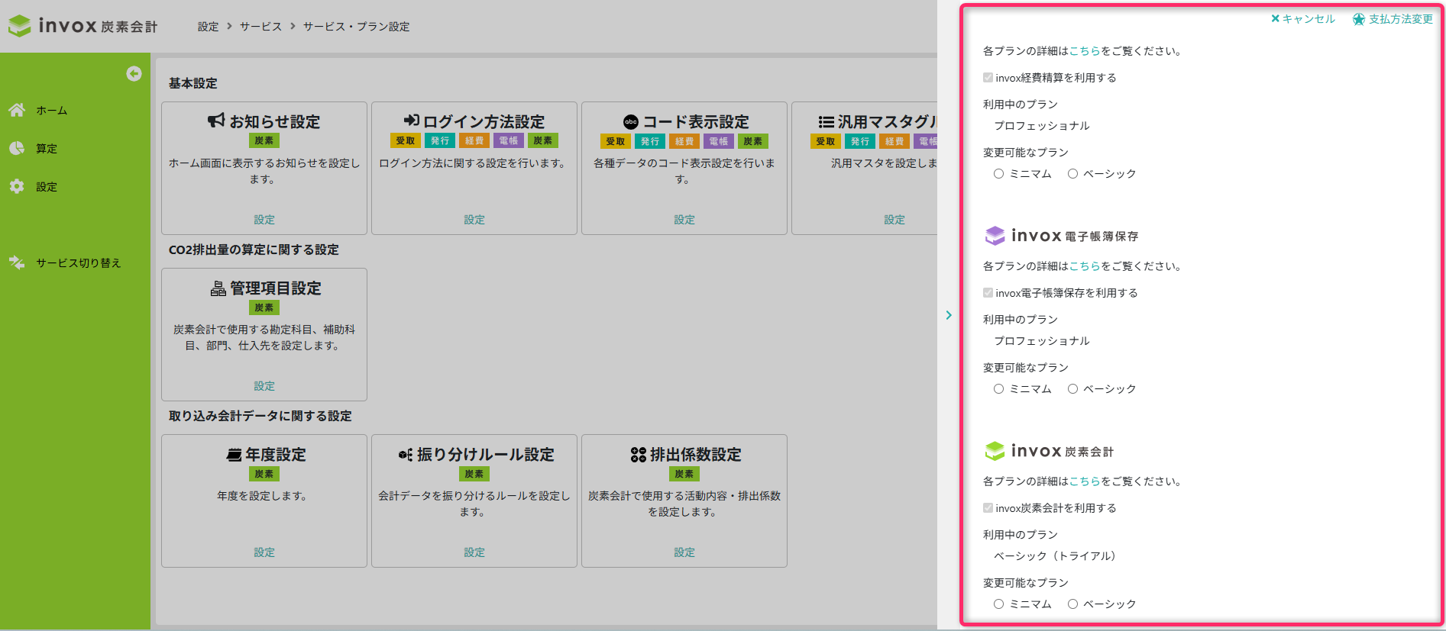1446x631 pixels.
Task: Select ミニマム plan under invox経費精算
Action: coord(998,173)
